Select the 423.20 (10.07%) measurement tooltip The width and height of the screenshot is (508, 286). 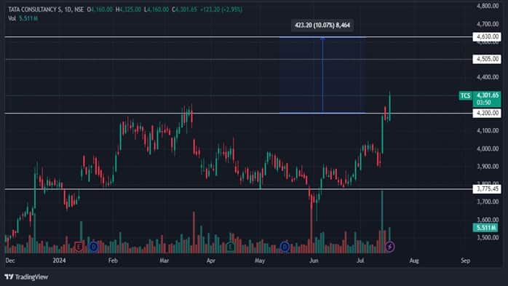click(x=322, y=25)
